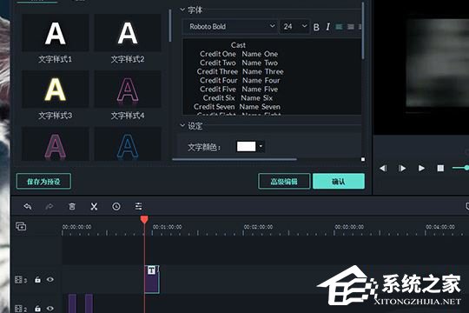Apply italic with the I icon

click(328, 27)
